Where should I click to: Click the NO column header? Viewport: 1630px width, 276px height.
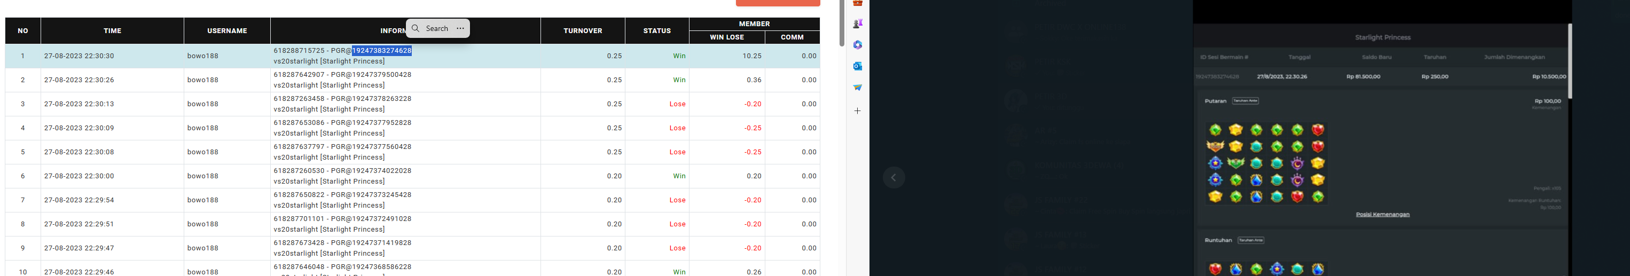(23, 30)
